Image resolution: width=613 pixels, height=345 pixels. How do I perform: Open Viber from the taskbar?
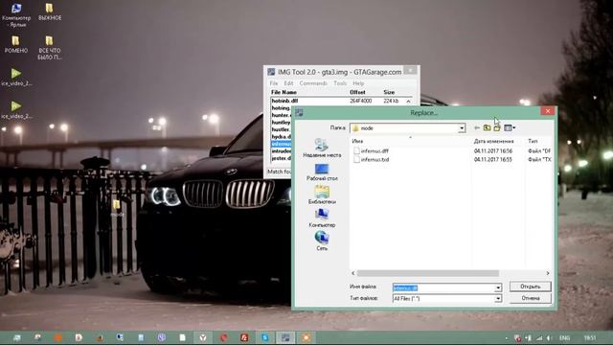pyautogui.click(x=162, y=337)
